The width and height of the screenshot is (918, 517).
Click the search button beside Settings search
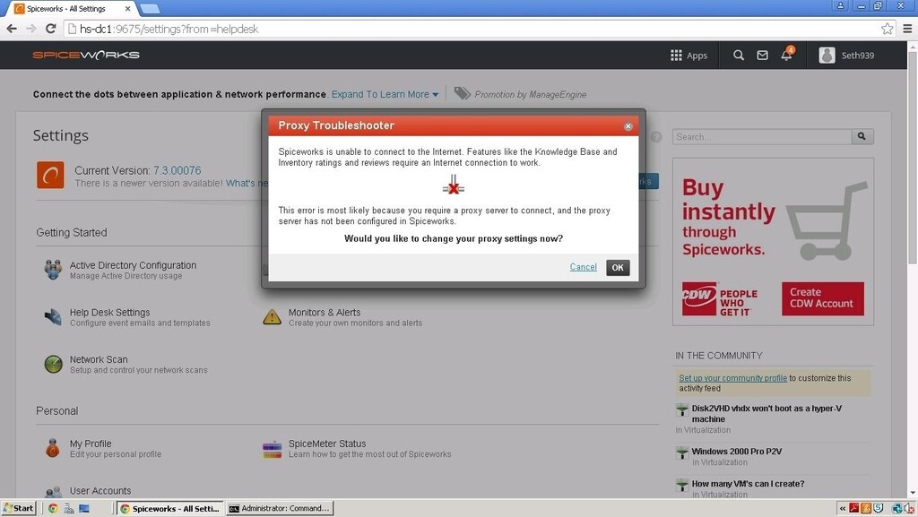coord(862,136)
